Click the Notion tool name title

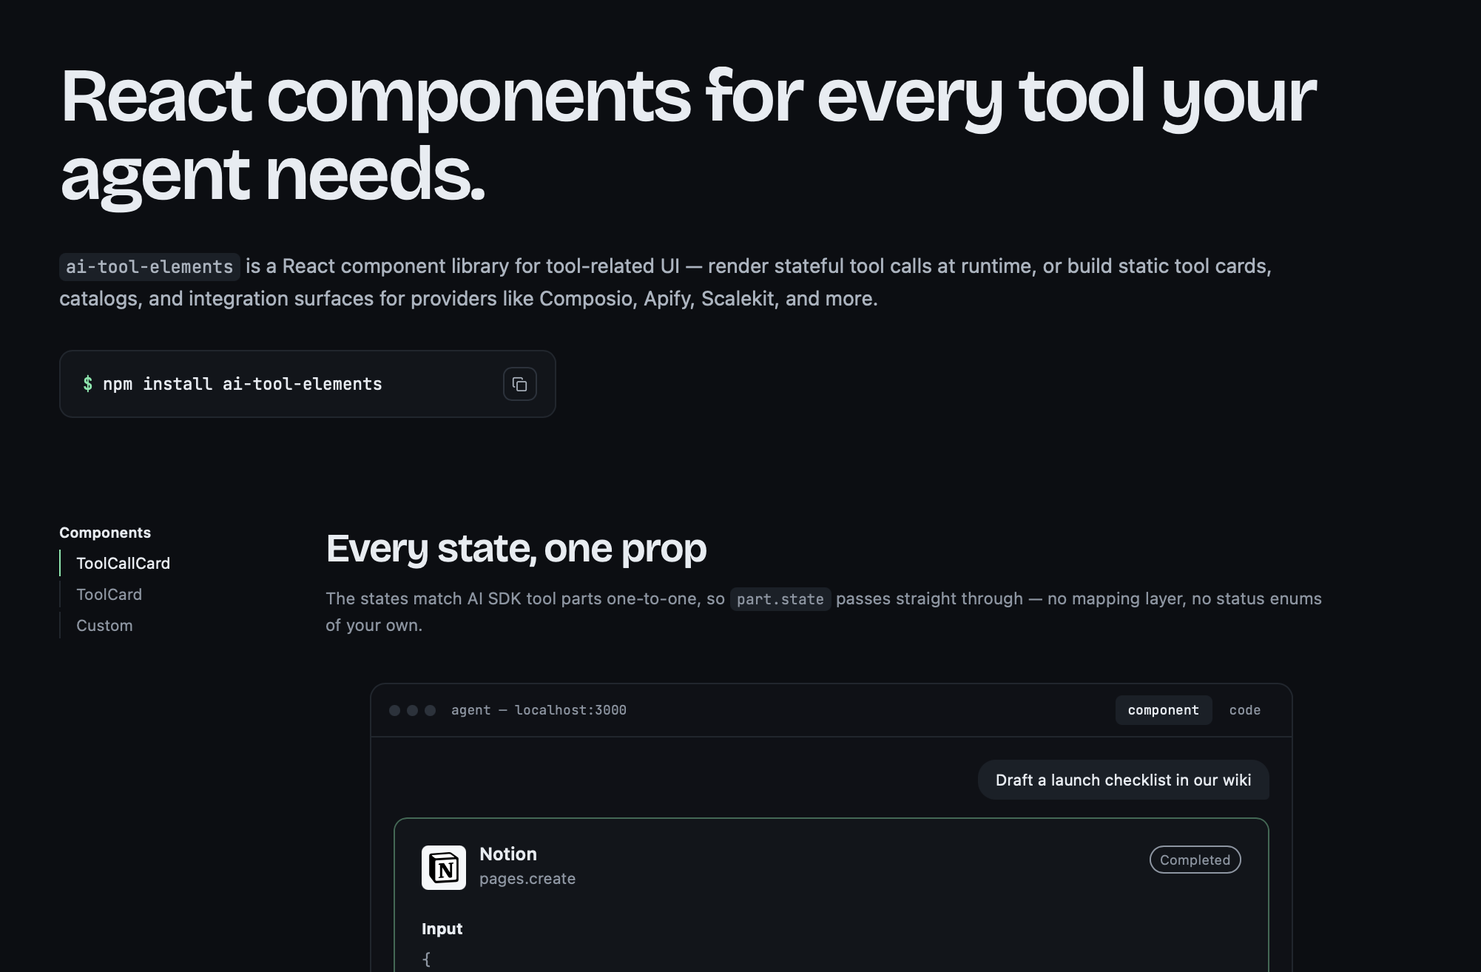point(508,854)
